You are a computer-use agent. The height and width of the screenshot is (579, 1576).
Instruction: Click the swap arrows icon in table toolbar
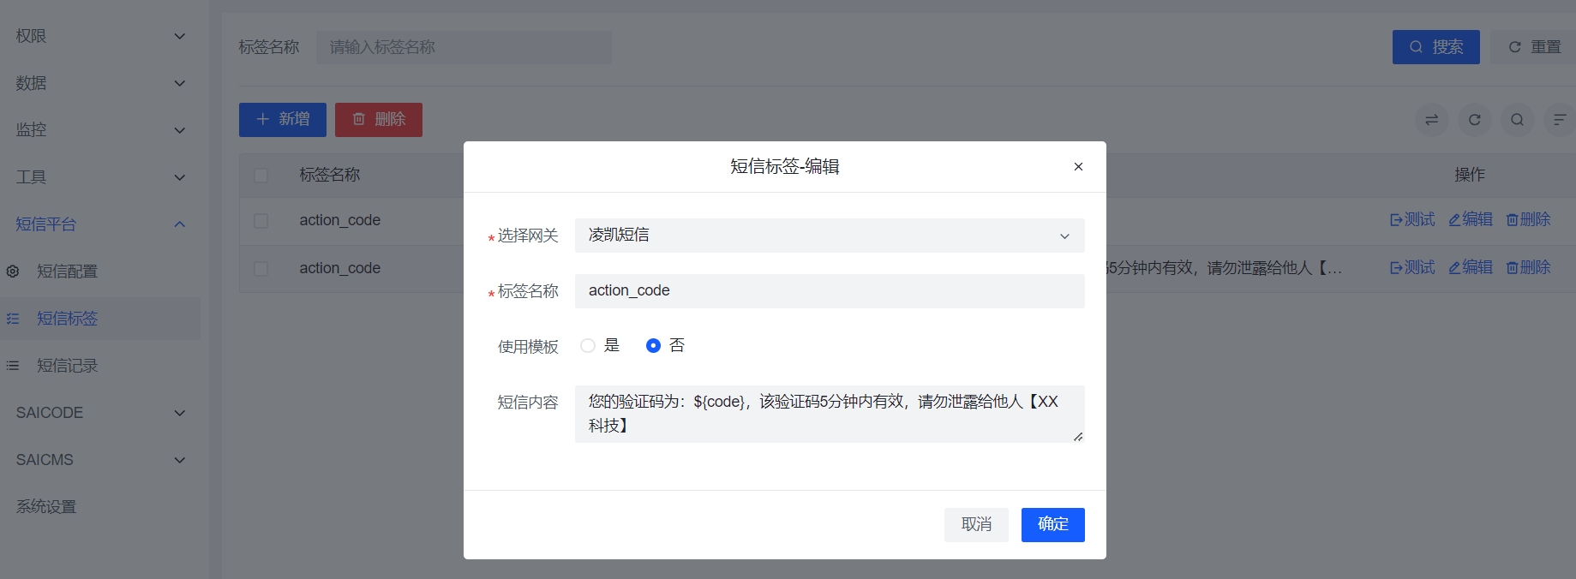tap(1431, 120)
